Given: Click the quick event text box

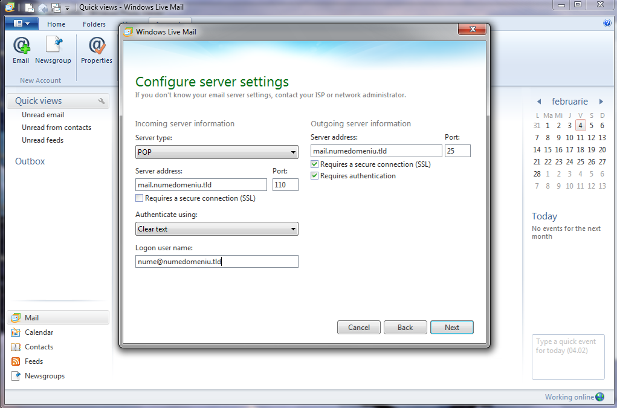Looking at the screenshot, I should pyautogui.click(x=568, y=357).
